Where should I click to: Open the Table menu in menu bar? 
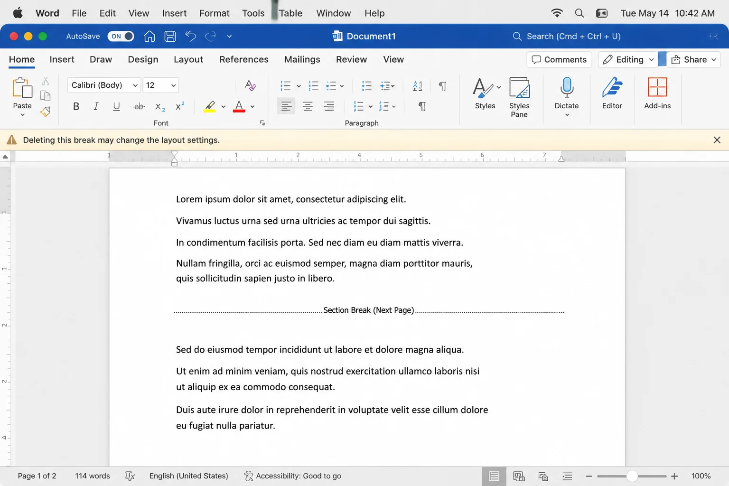click(x=290, y=13)
